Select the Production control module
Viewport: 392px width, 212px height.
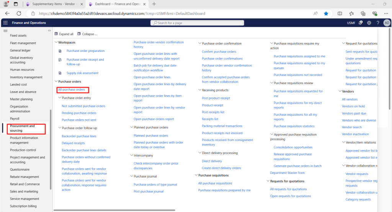[x=23, y=150]
